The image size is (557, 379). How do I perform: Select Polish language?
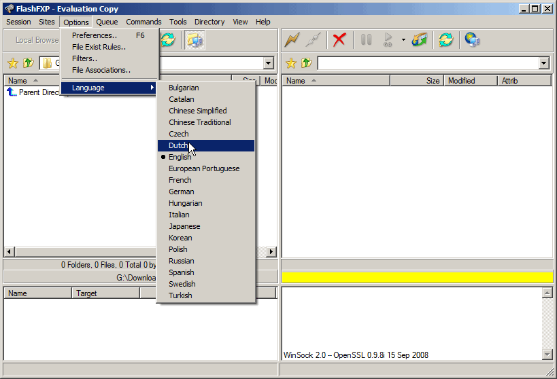(x=206, y=249)
